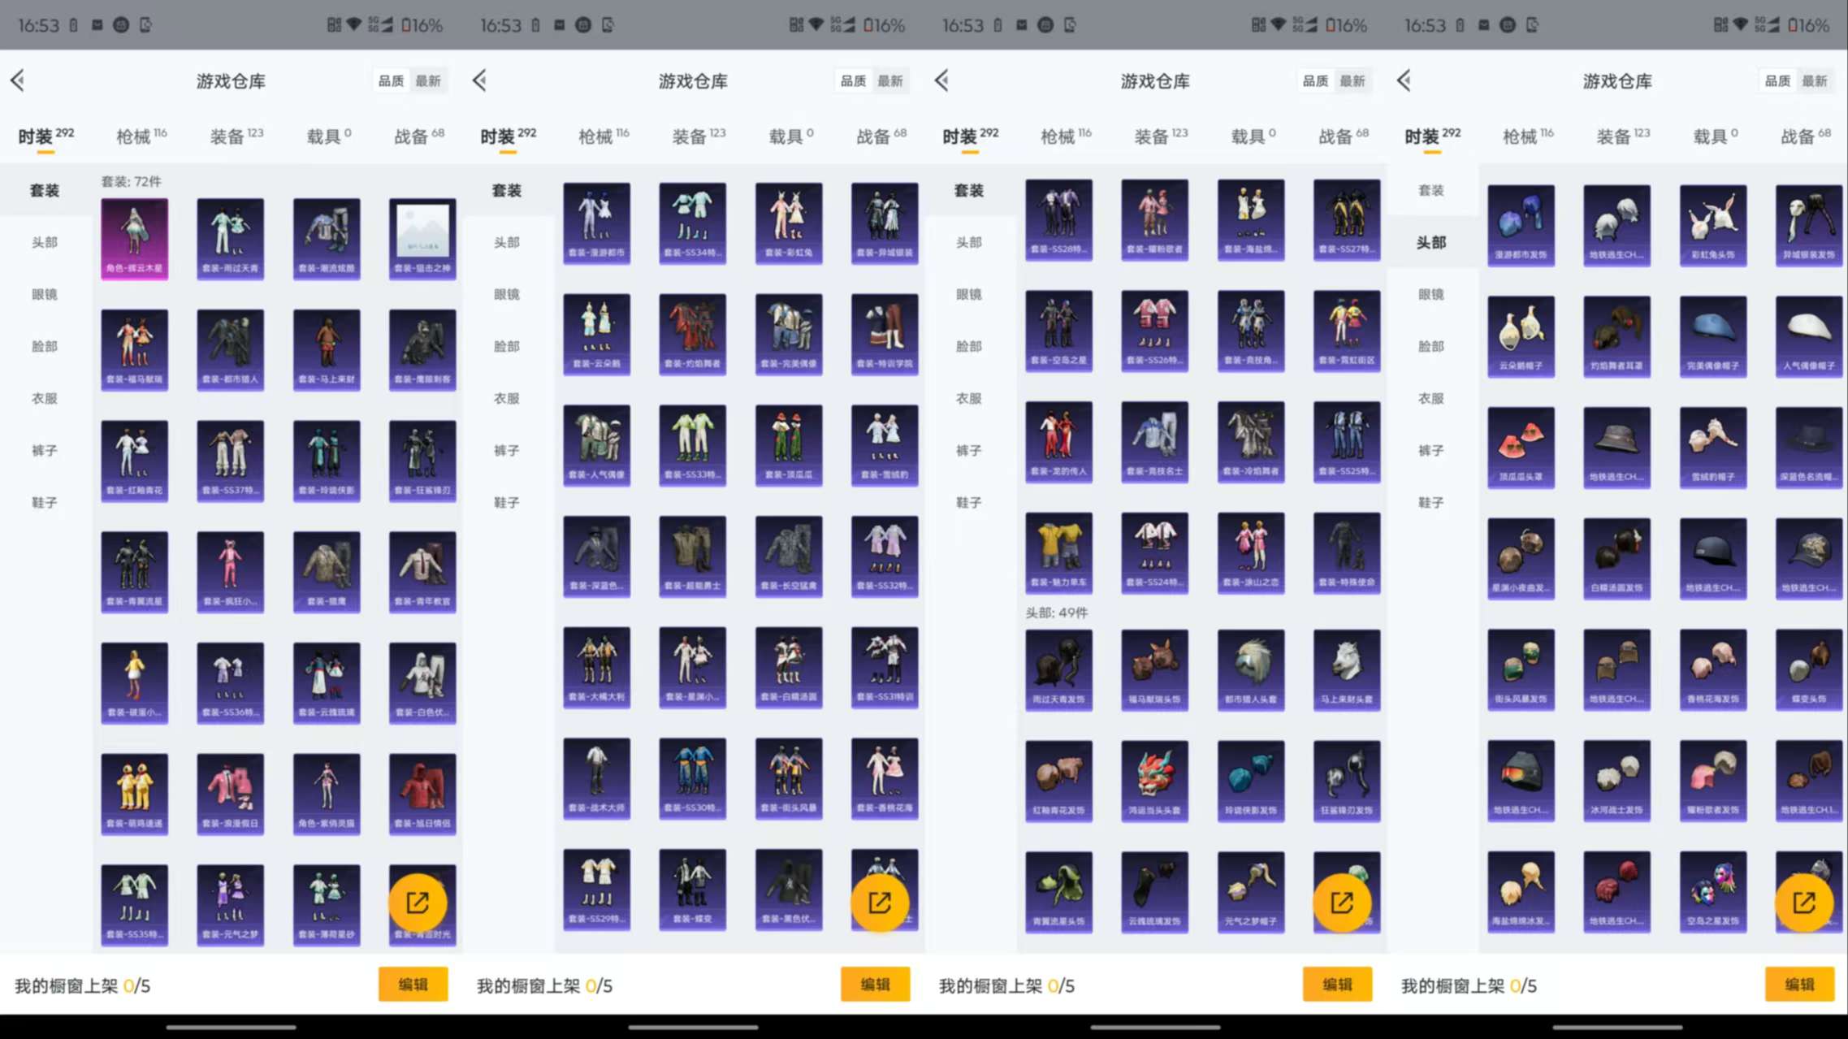Select the 套装-龙的传人 red costume pair
Viewport: 1848px width, 1039px height.
coord(1058,441)
